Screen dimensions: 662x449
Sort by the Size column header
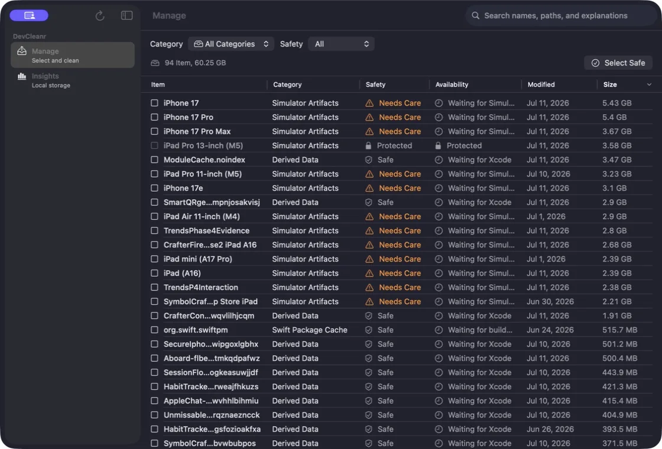pyautogui.click(x=609, y=85)
